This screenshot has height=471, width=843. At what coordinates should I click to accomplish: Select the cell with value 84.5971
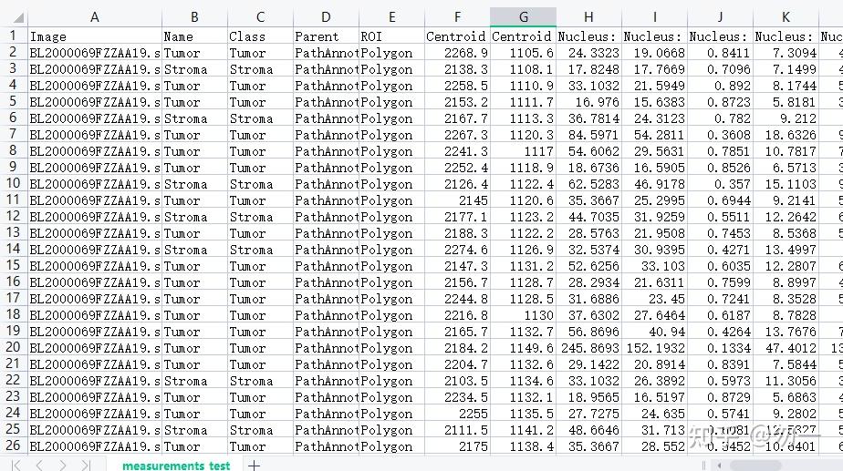point(588,135)
